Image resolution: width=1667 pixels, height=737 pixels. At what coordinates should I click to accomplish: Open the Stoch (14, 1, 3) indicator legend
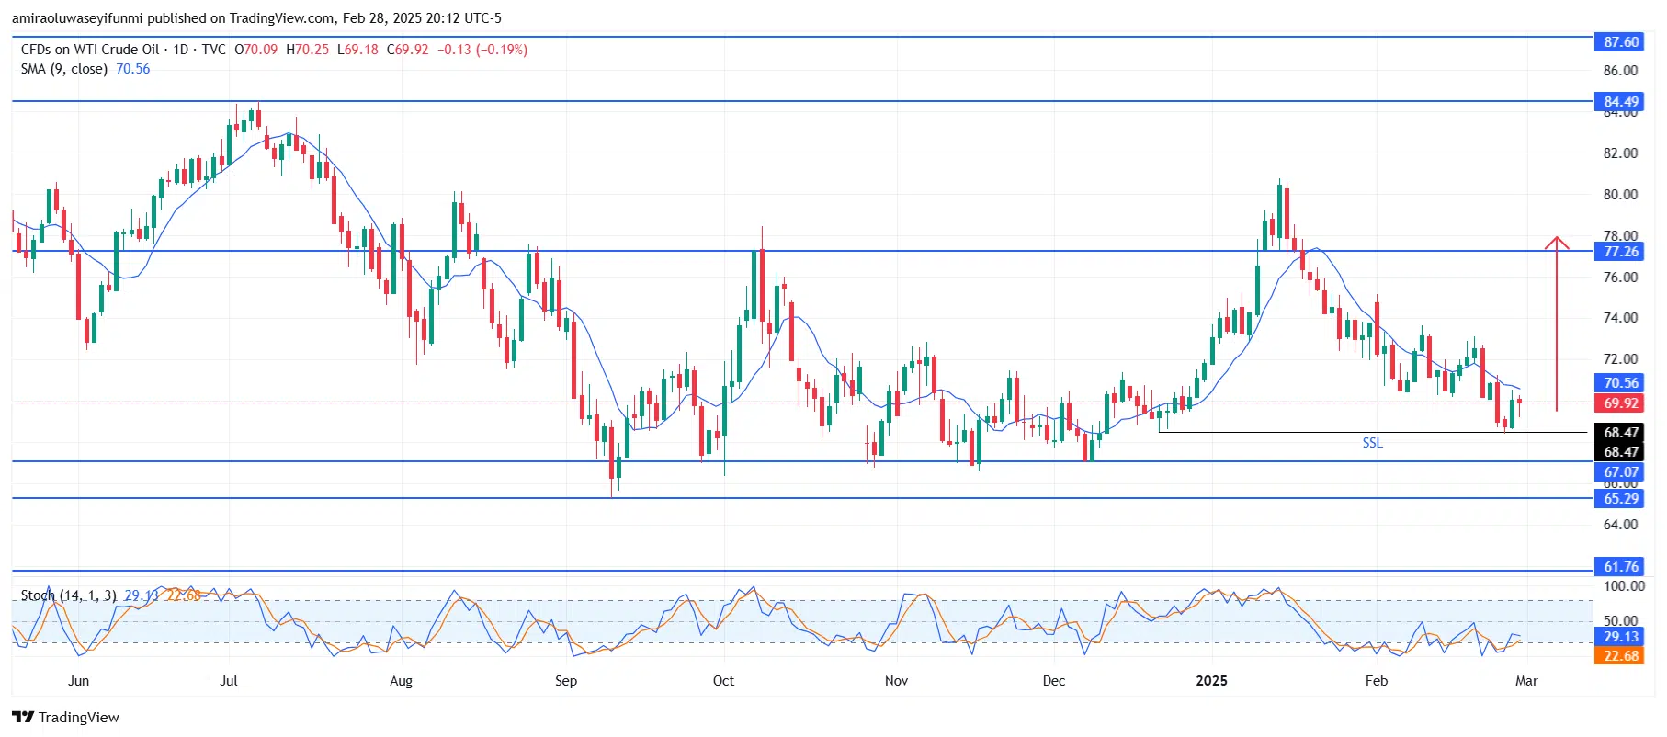pyautogui.click(x=69, y=595)
